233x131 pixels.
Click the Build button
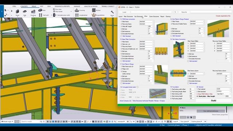(214, 100)
